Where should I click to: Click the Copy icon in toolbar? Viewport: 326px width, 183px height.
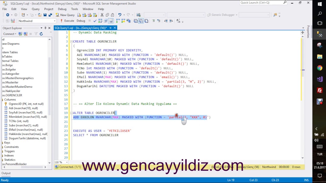(107, 15)
